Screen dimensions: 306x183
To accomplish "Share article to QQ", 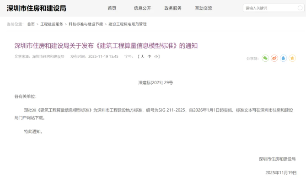I will [x=283, y=58].
